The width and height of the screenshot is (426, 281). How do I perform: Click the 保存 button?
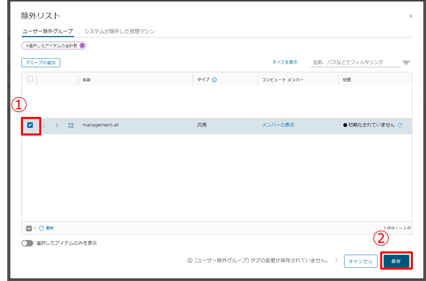coord(396,261)
